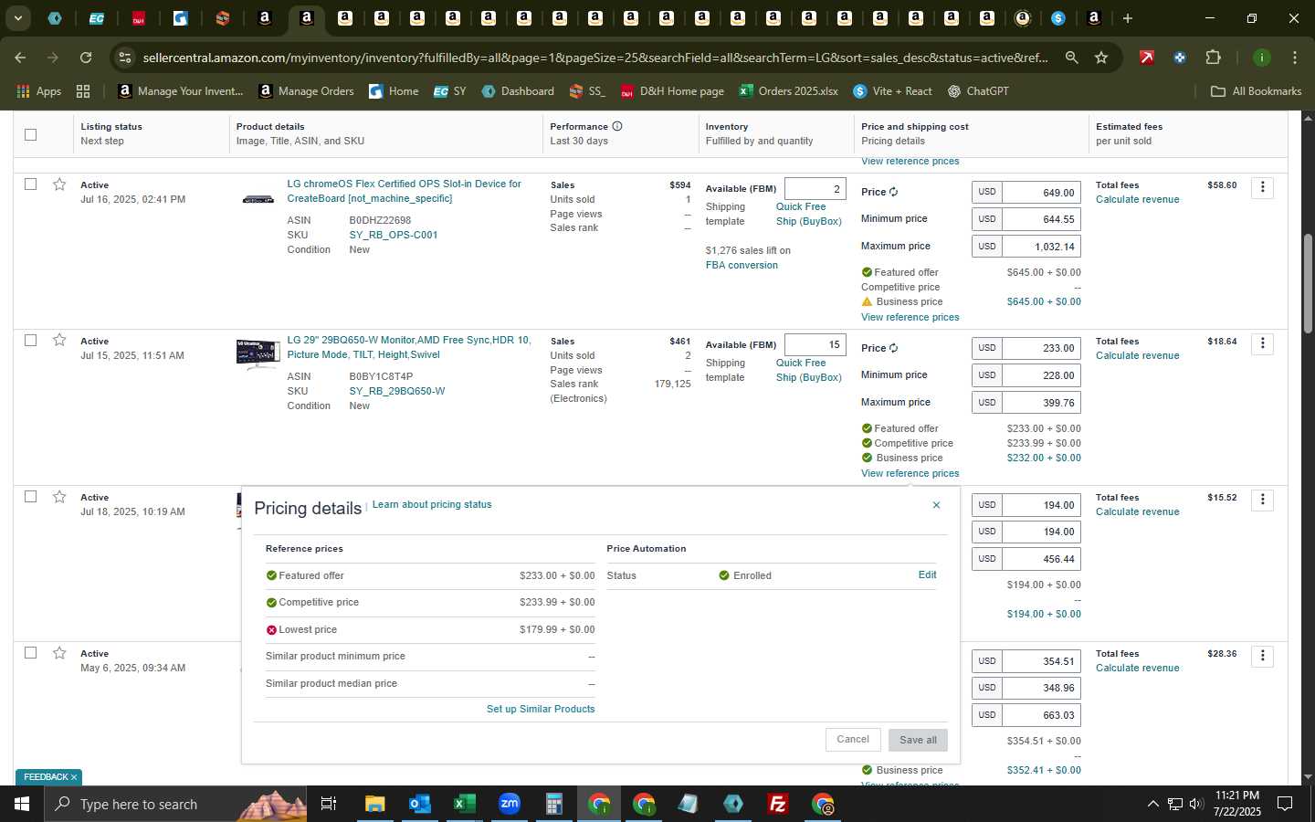Image resolution: width=1315 pixels, height=822 pixels.
Task: Open more actions for $15.52 fees row
Action: coord(1263,500)
